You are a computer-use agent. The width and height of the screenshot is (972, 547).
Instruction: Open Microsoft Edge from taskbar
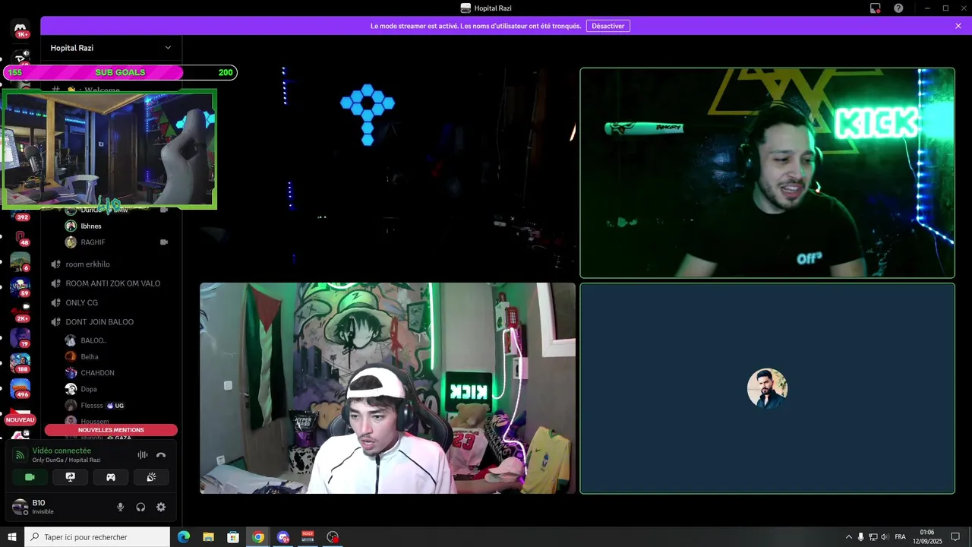184,537
